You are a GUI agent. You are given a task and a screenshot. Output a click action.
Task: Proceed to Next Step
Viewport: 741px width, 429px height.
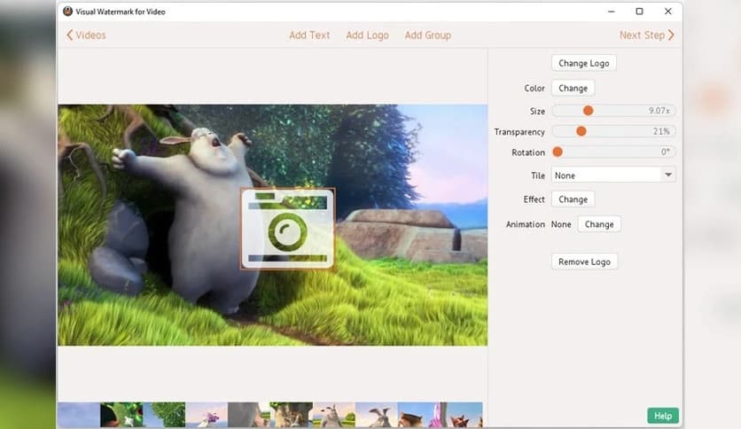(x=646, y=35)
